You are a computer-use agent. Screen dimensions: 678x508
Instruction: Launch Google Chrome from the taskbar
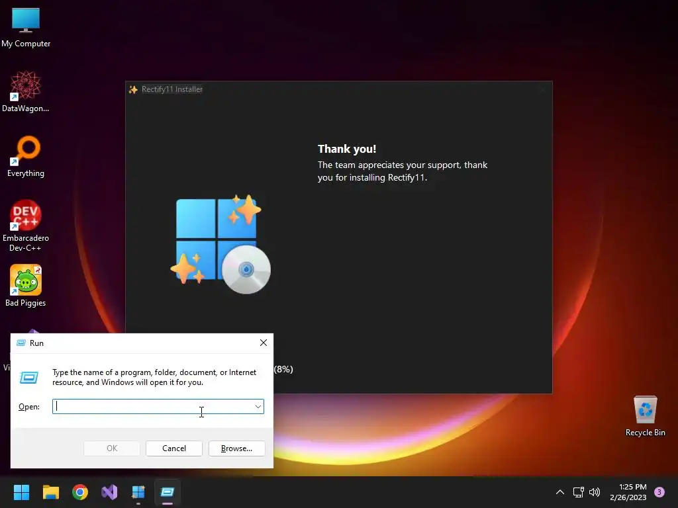[80, 492]
